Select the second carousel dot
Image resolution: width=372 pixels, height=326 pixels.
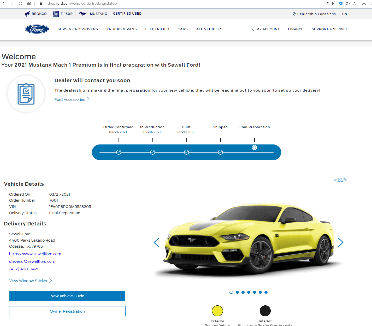237,292
